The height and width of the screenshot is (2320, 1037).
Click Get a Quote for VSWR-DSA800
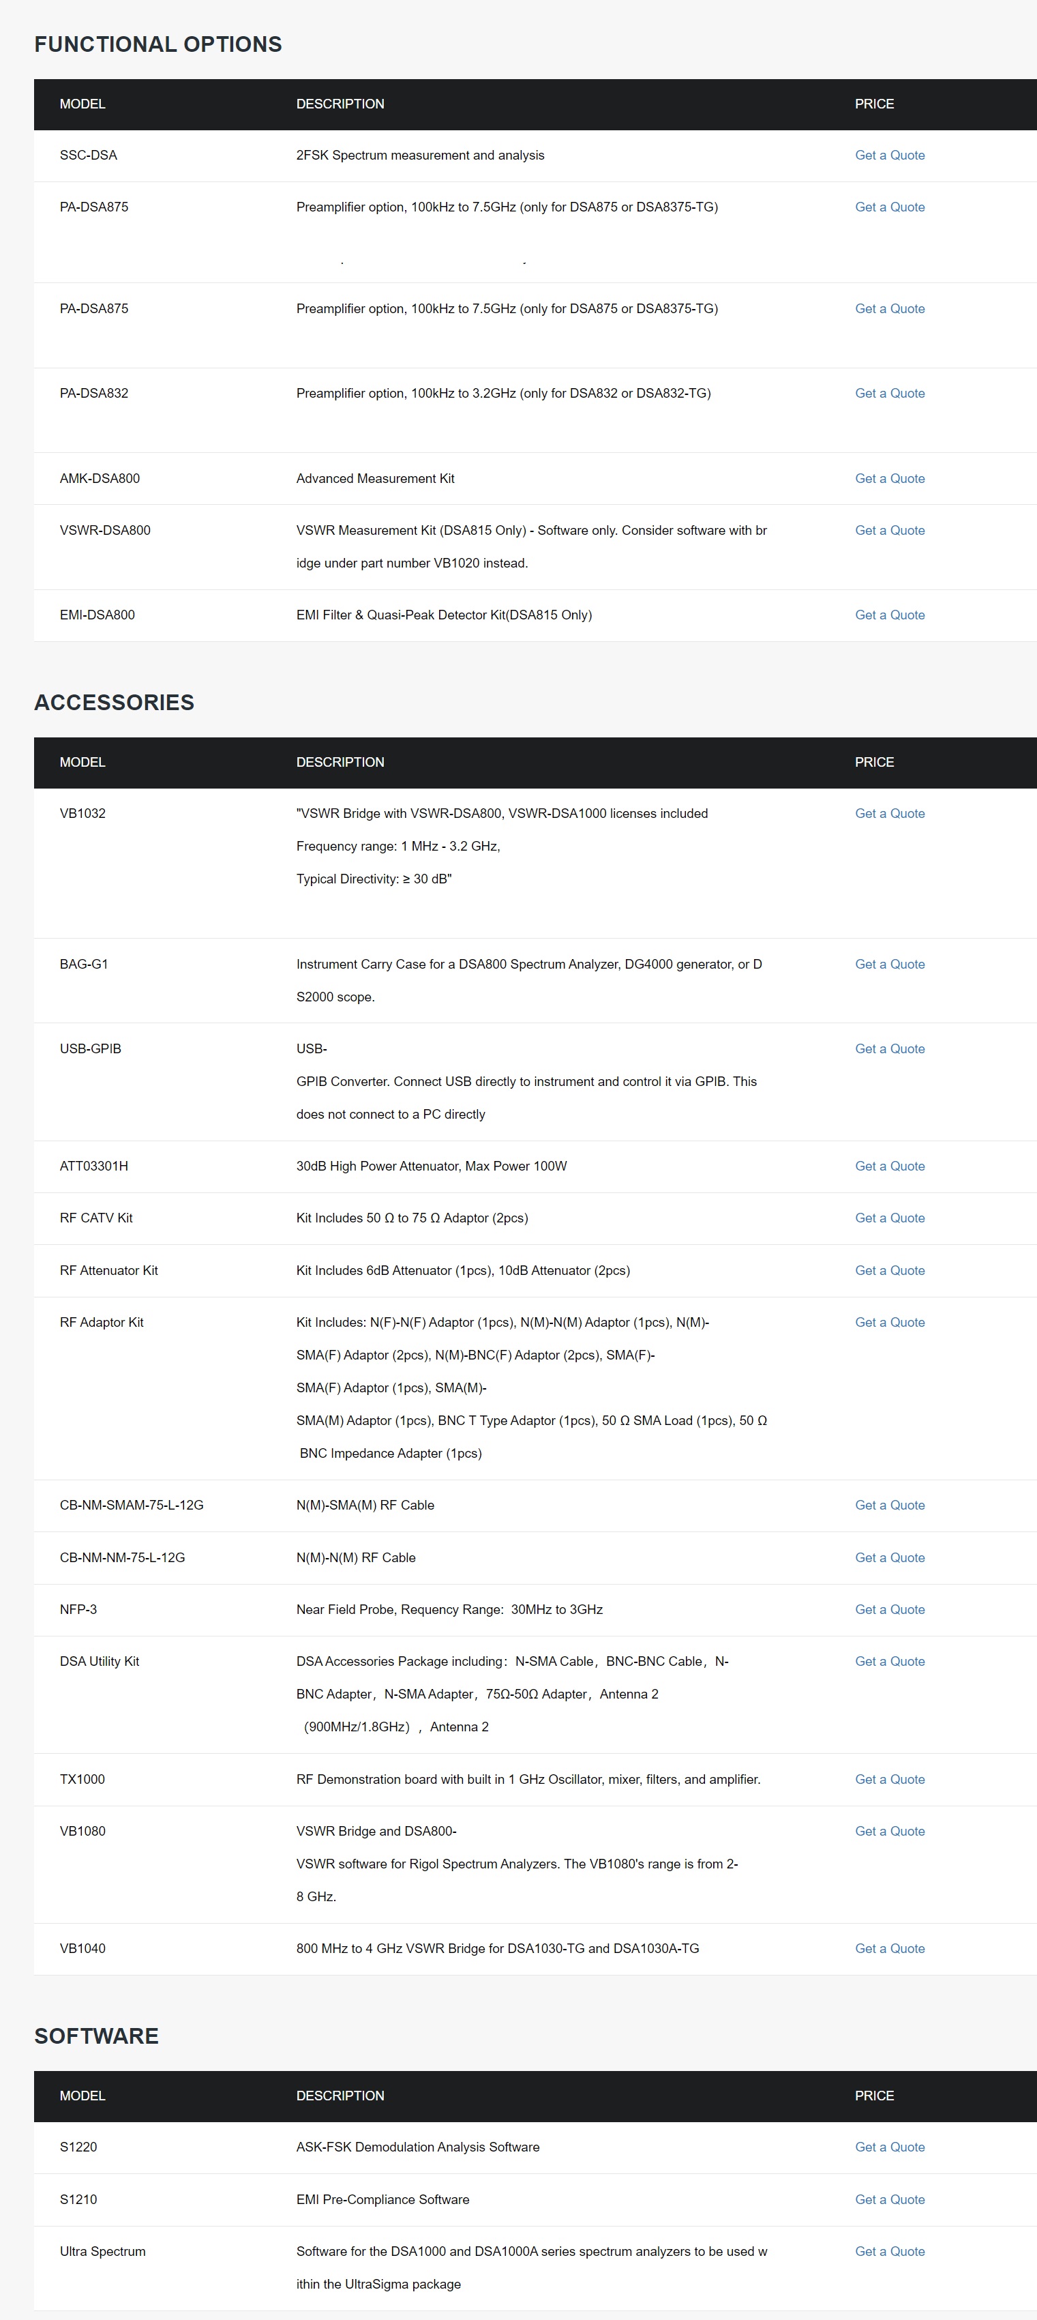889,531
